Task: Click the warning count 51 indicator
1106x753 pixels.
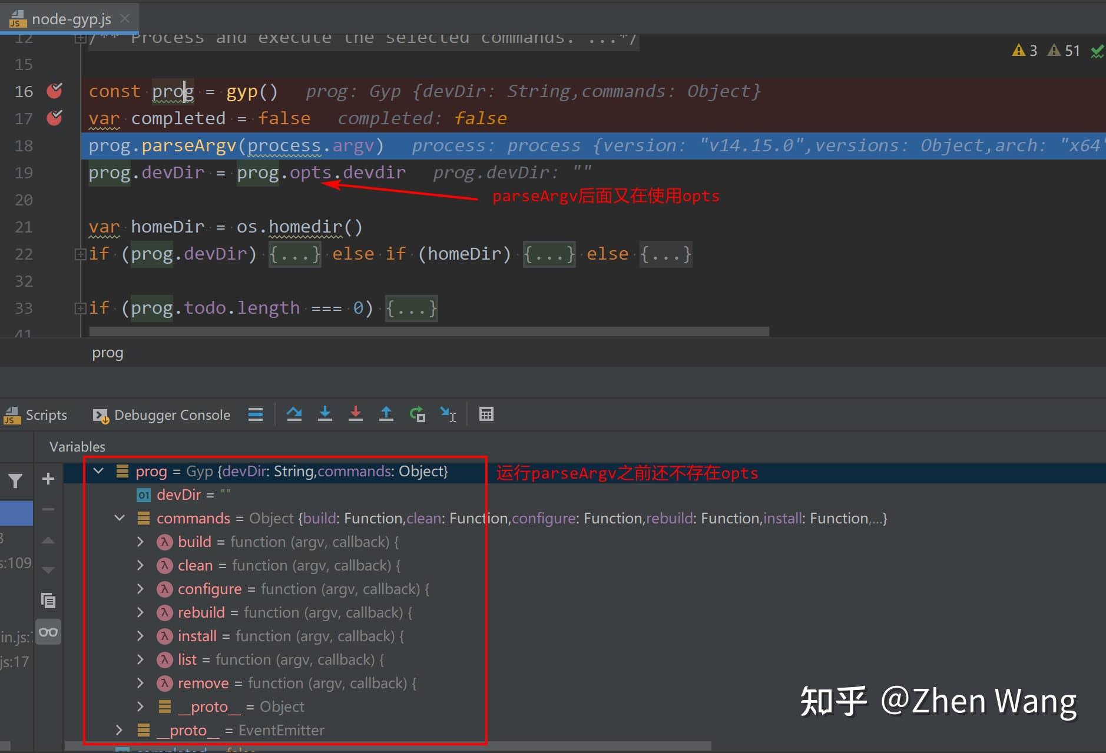Action: 1064,50
